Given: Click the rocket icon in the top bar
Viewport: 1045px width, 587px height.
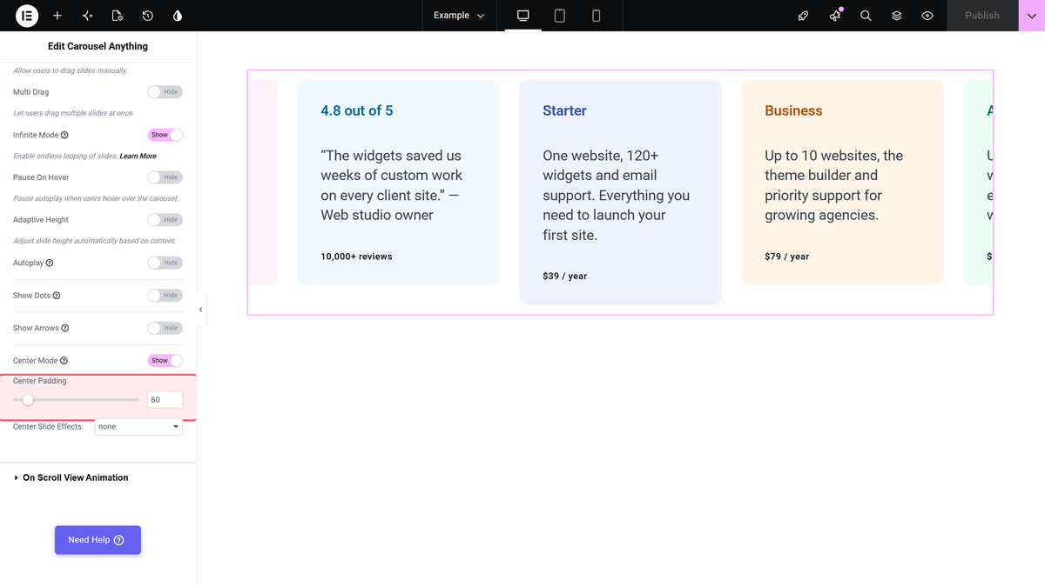Looking at the screenshot, I should (x=804, y=16).
